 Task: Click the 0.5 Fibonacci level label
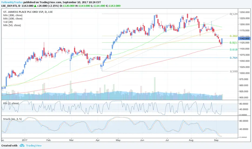click(234, 43)
